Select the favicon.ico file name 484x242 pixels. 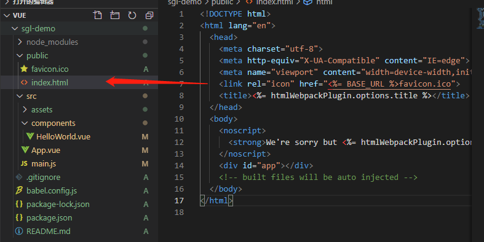(50, 69)
